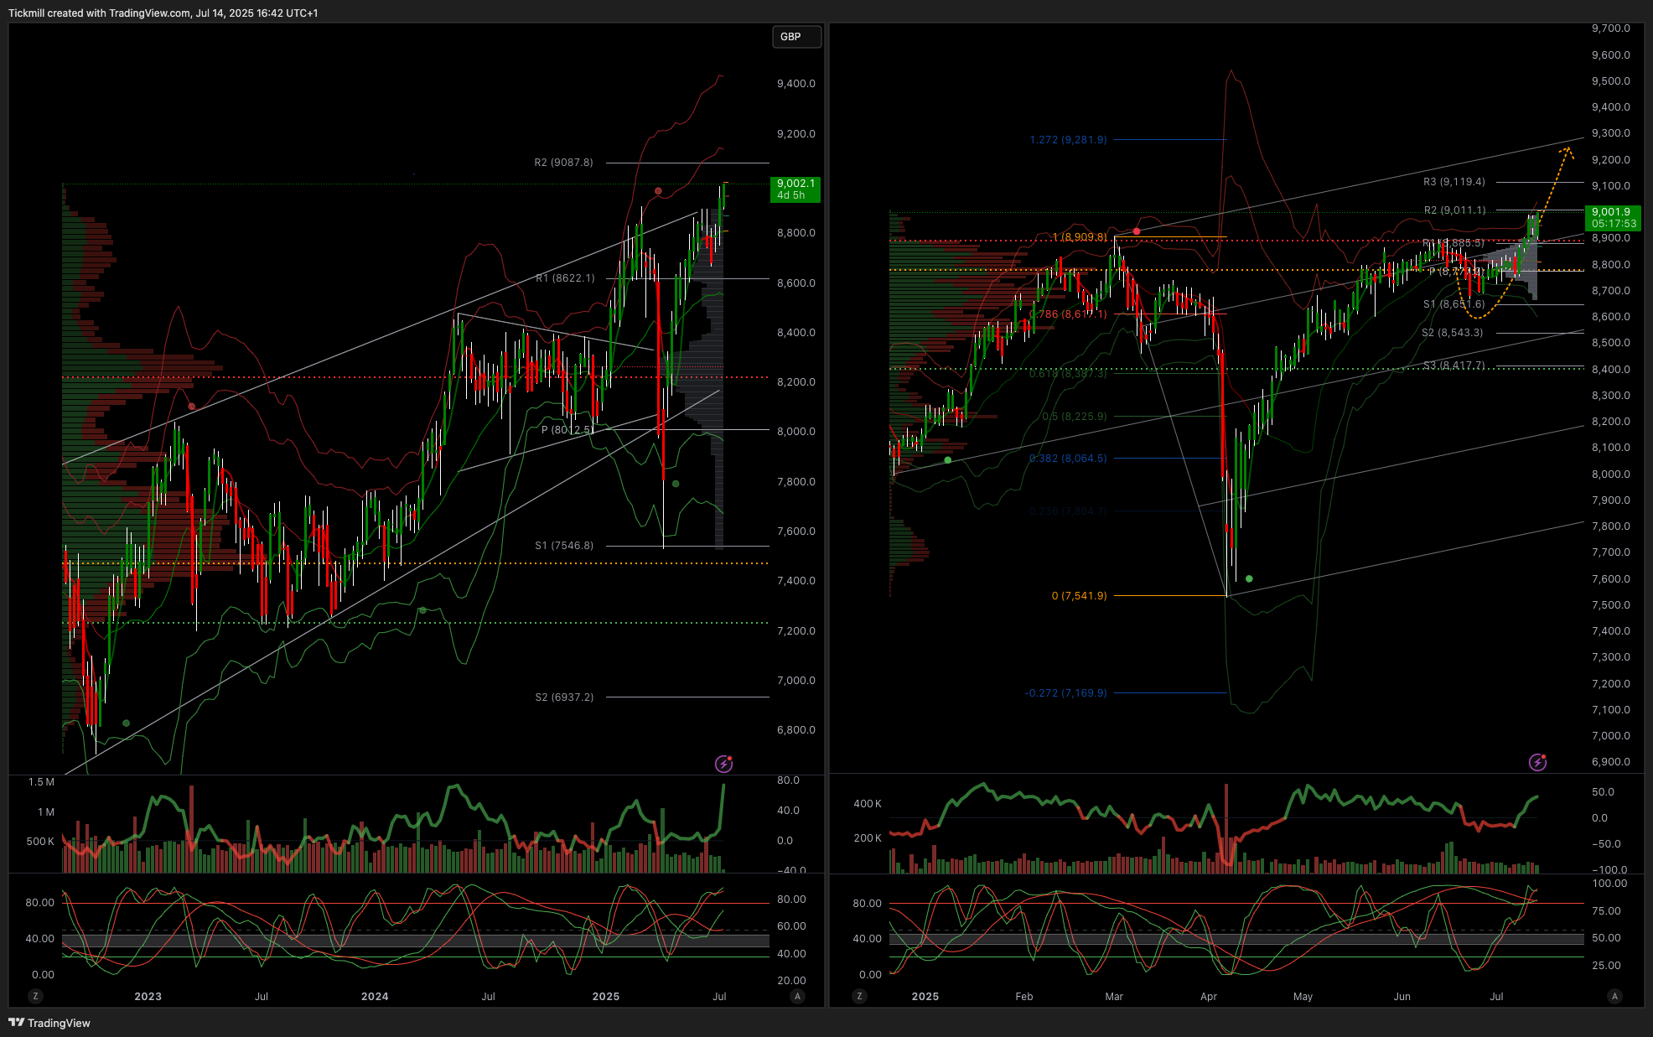Click the A auto-scale icon under right chart
Screen dimensions: 1653x1037
(x=1614, y=996)
